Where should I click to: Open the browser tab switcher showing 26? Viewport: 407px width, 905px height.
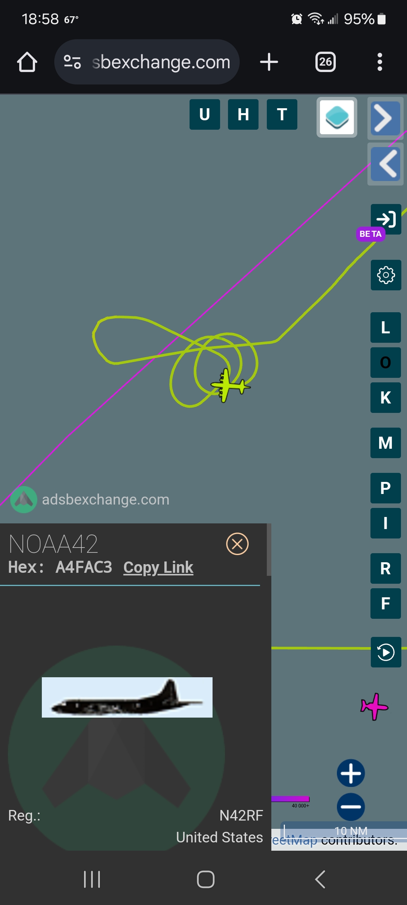coord(326,62)
